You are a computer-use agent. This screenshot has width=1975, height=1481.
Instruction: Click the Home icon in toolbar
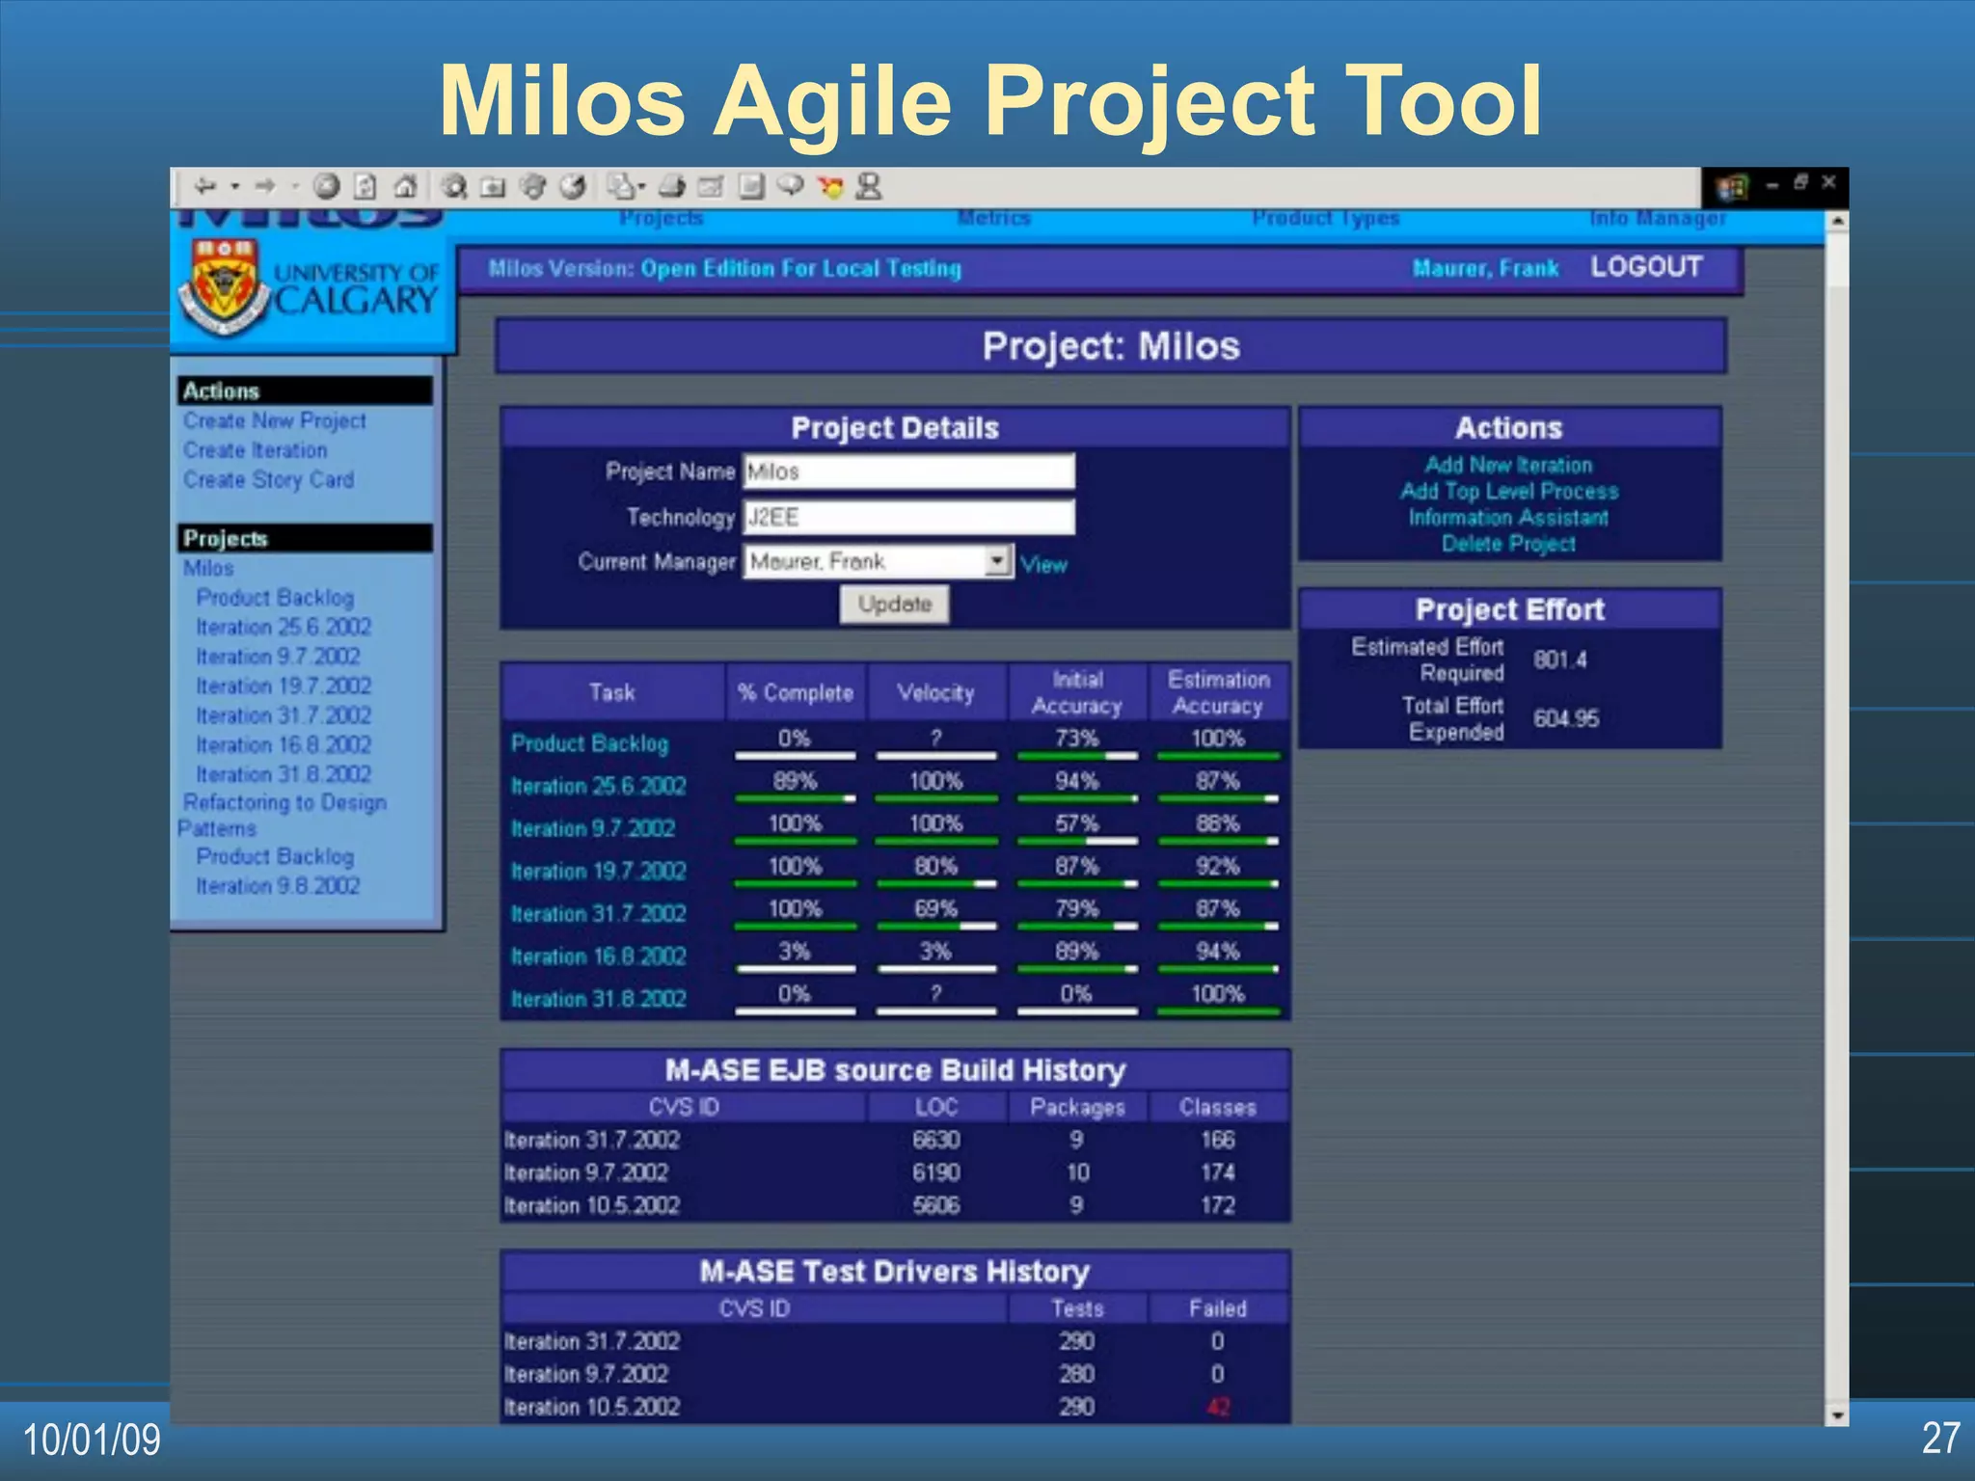[406, 186]
